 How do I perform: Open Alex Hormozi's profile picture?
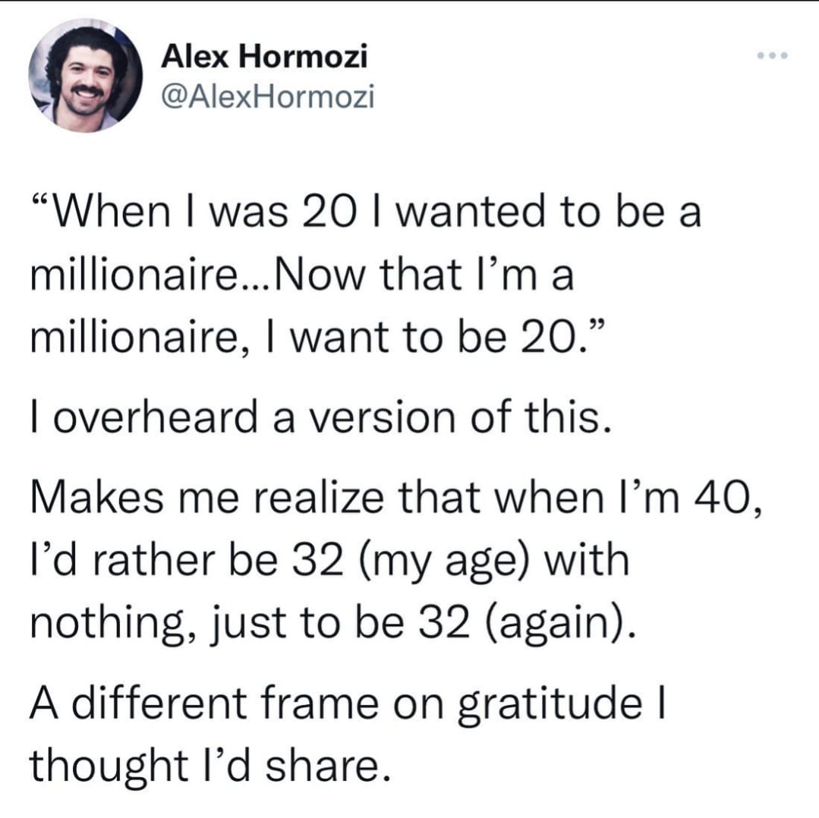(x=85, y=76)
